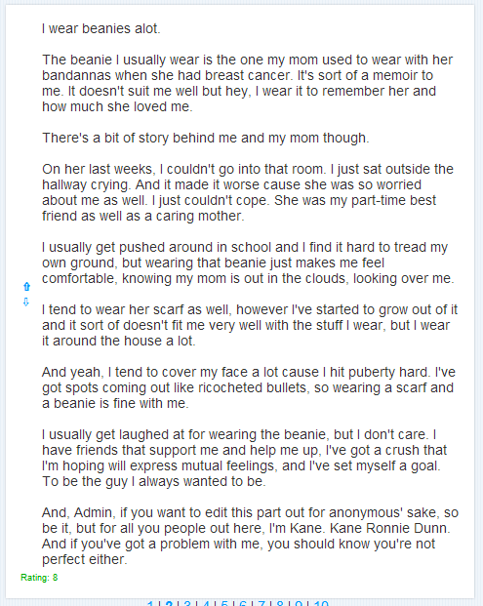Click the paragraph about mom's breast cancer
Image resolution: width=483 pixels, height=606 pixels.
coord(247,83)
